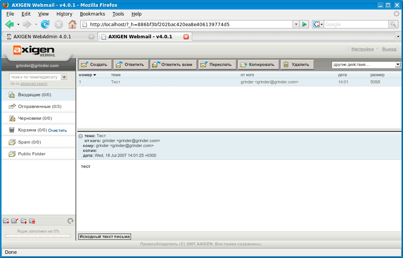Click the mailbox usage progress bar

[x=38, y=236]
